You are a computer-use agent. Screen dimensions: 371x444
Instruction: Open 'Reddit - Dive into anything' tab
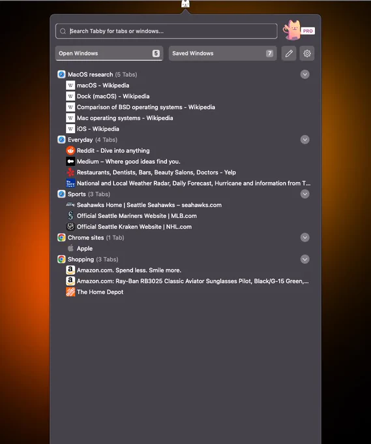point(113,151)
